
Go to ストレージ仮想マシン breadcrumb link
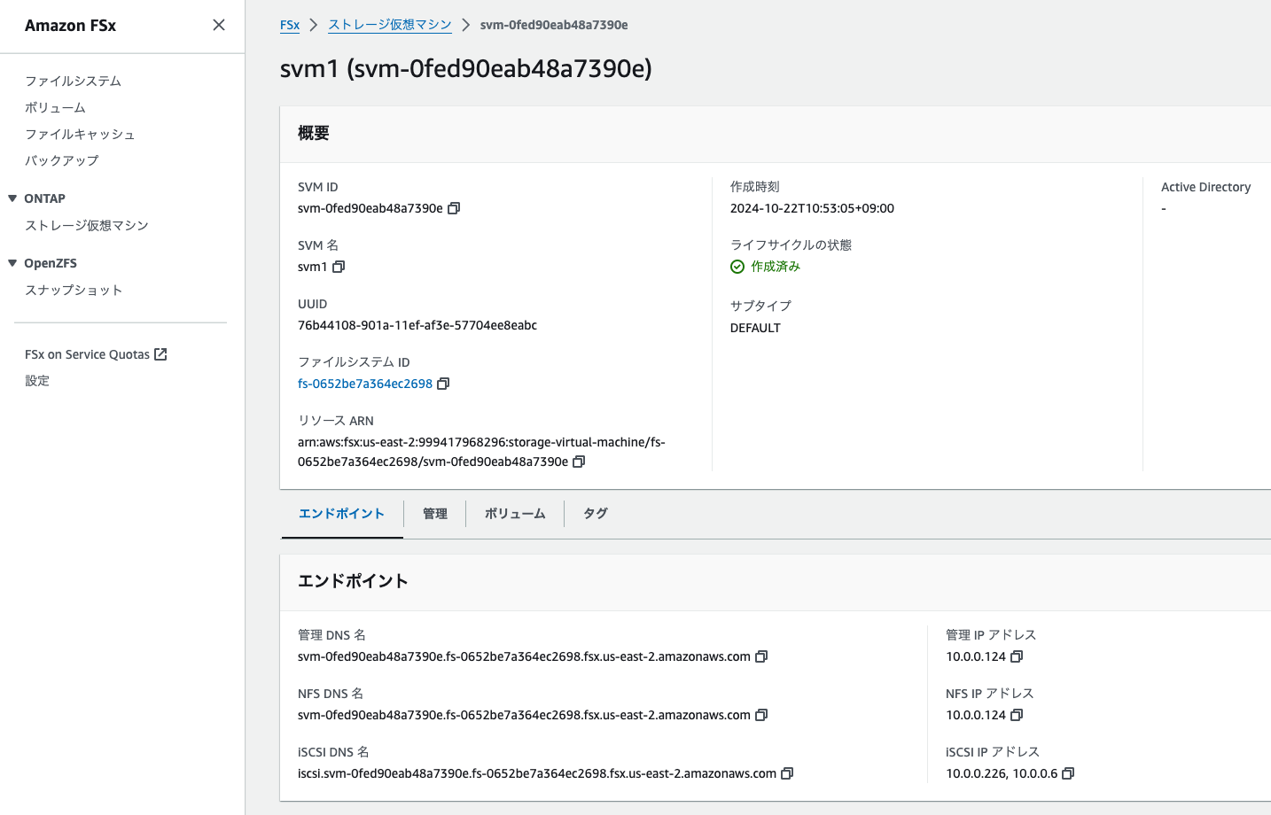390,25
